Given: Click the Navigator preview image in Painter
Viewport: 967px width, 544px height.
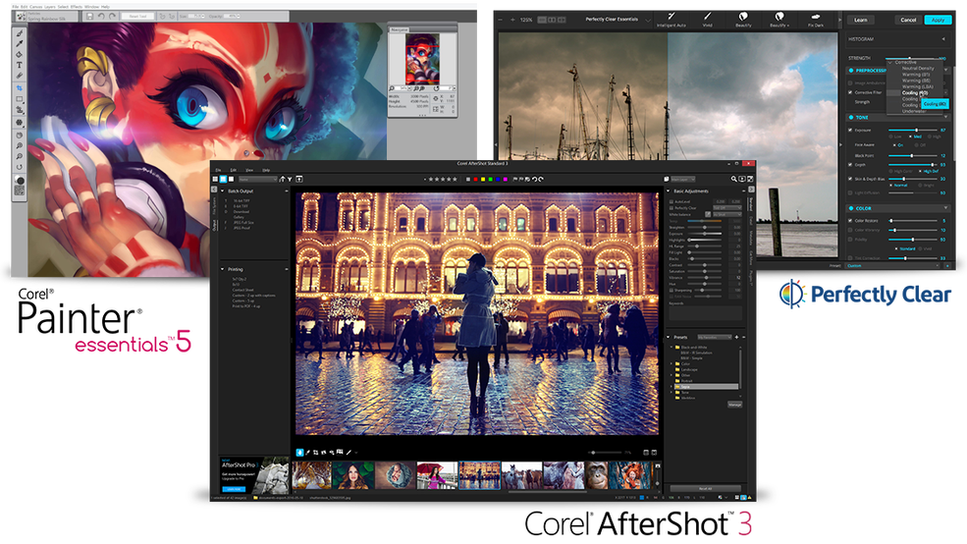Looking at the screenshot, I should [422, 59].
